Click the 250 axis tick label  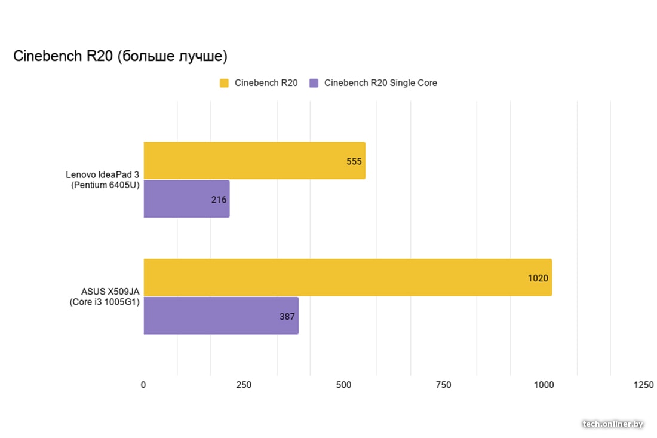(244, 385)
